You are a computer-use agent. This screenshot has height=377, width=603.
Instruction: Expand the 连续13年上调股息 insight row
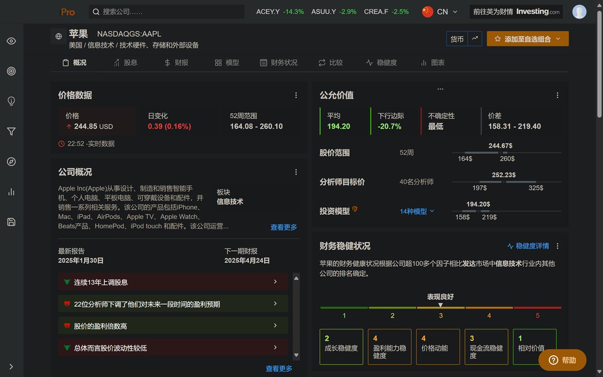[173, 282]
